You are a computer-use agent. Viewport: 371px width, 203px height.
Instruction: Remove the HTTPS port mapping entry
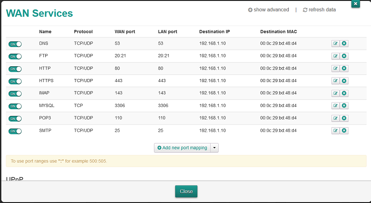click(344, 81)
